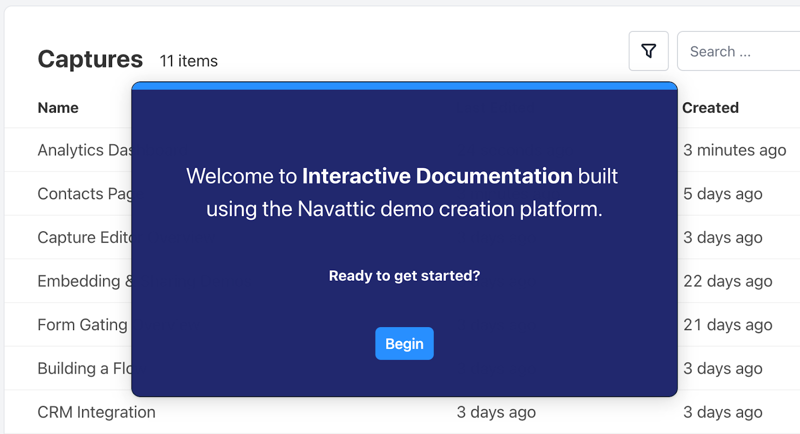Click the Begin button
The image size is (800, 434).
(x=404, y=344)
